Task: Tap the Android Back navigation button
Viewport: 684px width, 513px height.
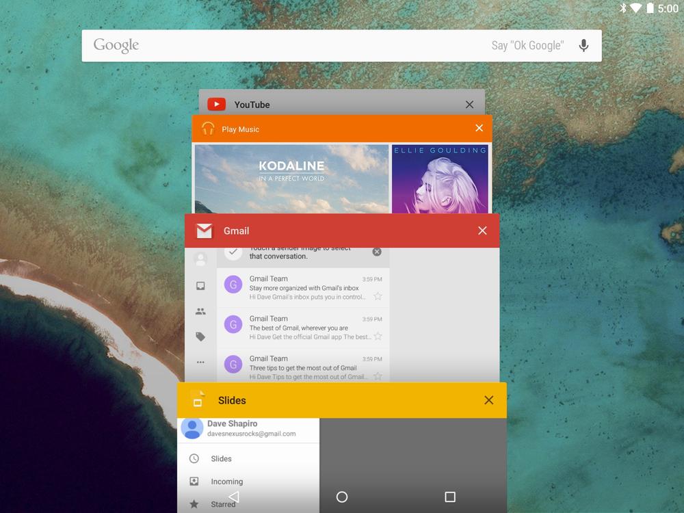Action: pos(234,497)
